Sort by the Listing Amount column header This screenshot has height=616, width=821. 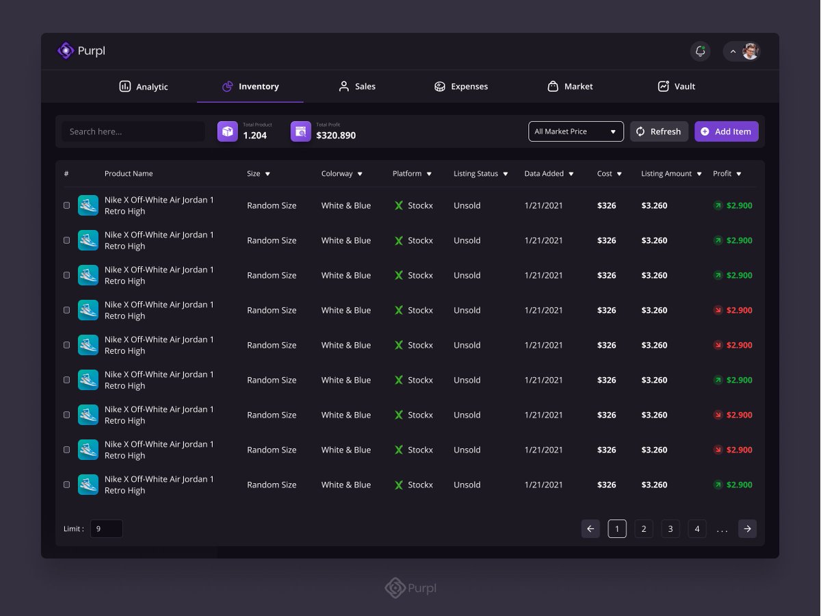(x=672, y=174)
